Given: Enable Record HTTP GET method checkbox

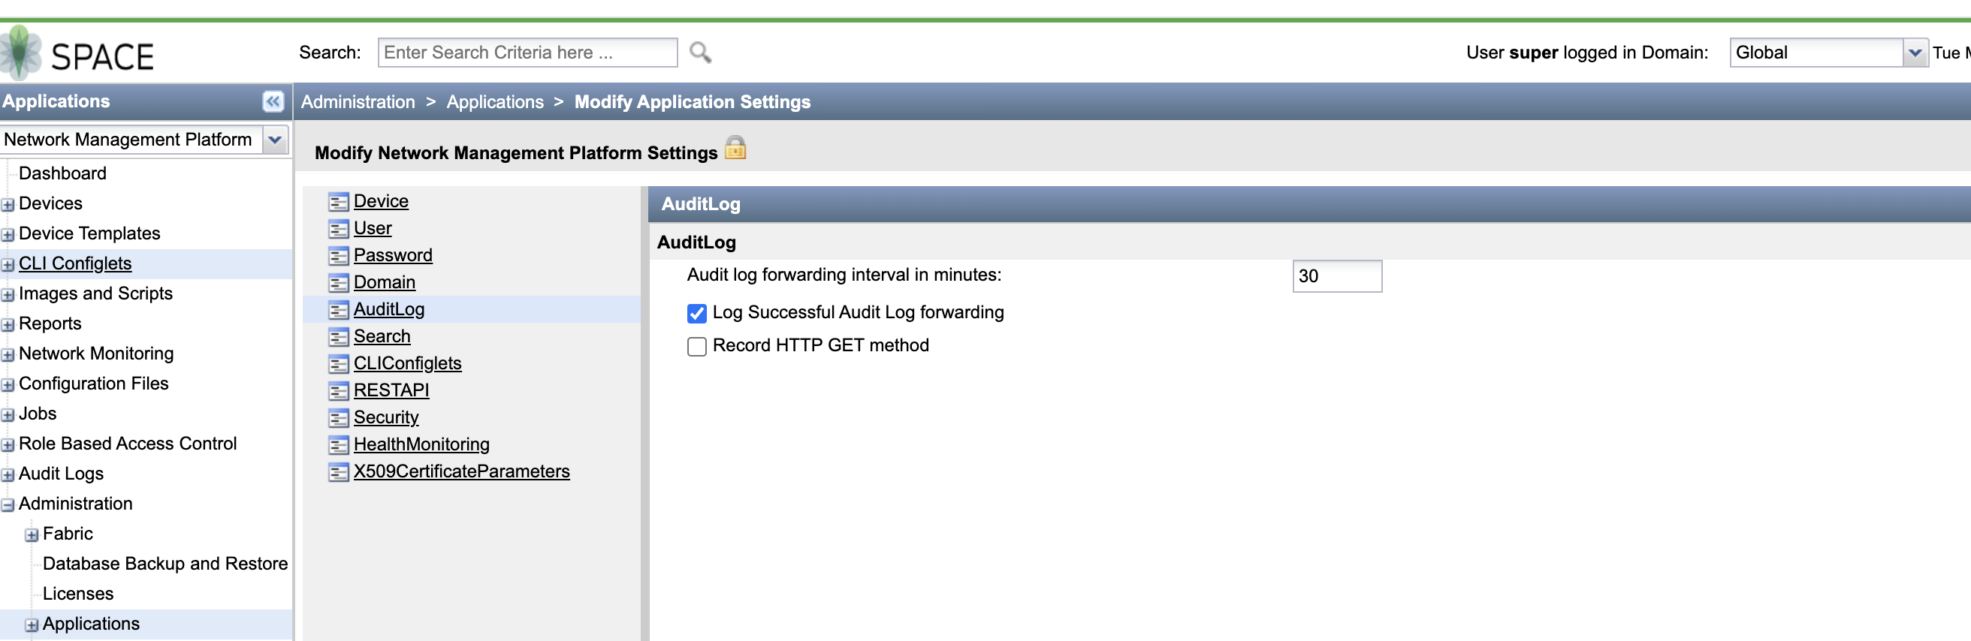Looking at the screenshot, I should tap(696, 347).
